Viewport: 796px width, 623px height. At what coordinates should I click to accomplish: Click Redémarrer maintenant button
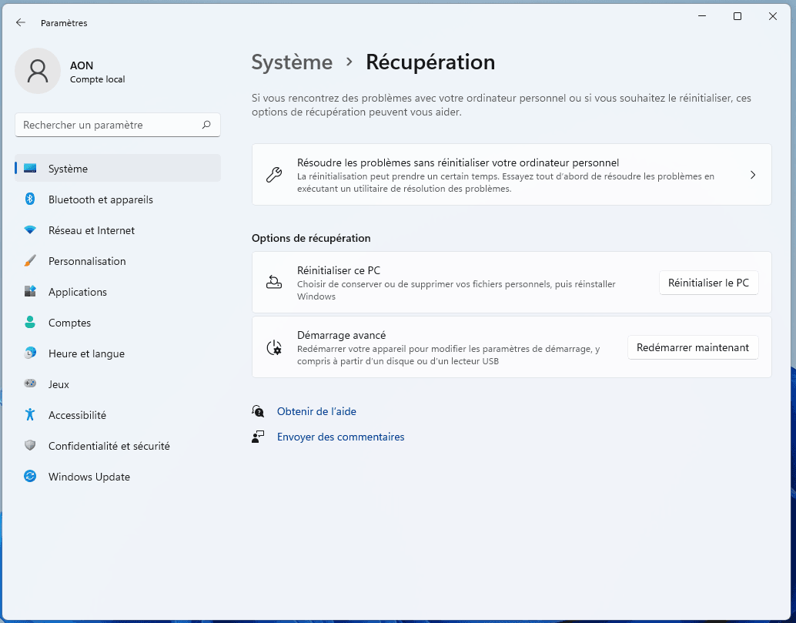point(693,347)
